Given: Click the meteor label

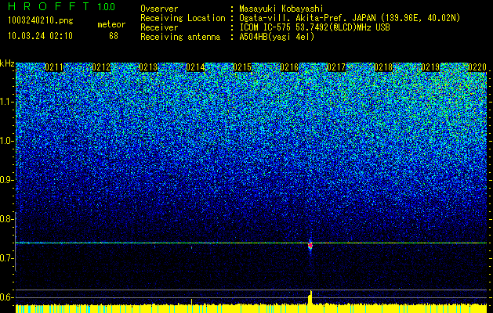Looking at the screenshot, I should [x=111, y=24].
